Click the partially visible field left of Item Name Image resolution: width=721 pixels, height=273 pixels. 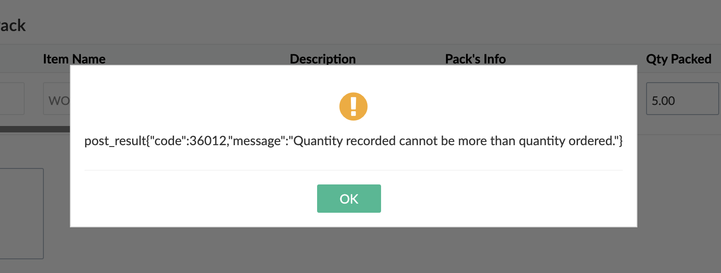point(12,99)
